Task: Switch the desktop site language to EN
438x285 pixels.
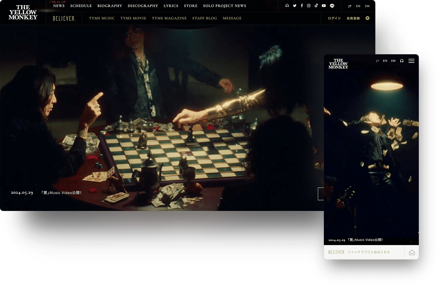Action: (x=358, y=6)
